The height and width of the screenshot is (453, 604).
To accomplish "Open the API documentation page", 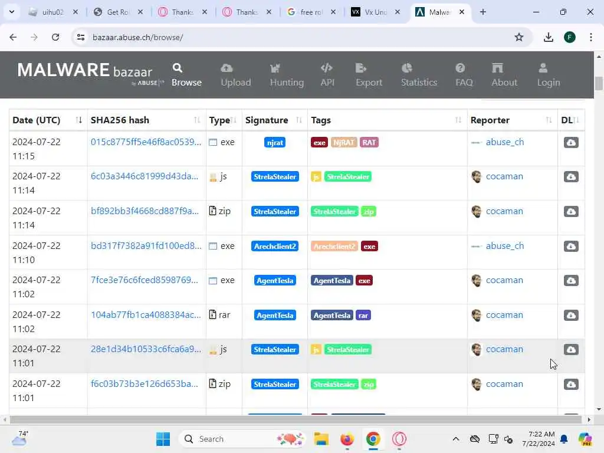I will pyautogui.click(x=327, y=75).
